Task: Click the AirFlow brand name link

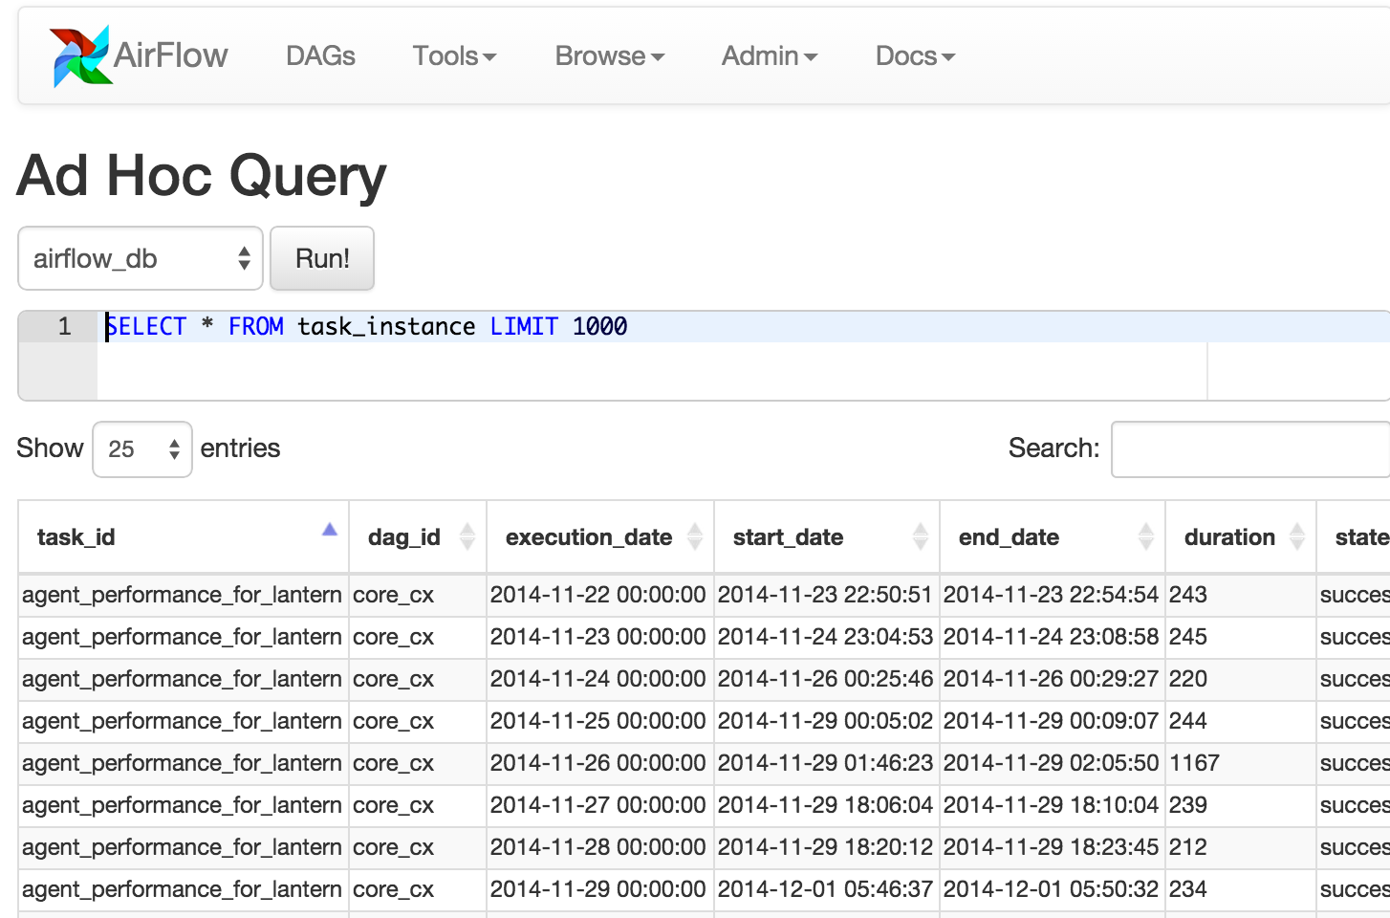Action: pyautogui.click(x=170, y=56)
